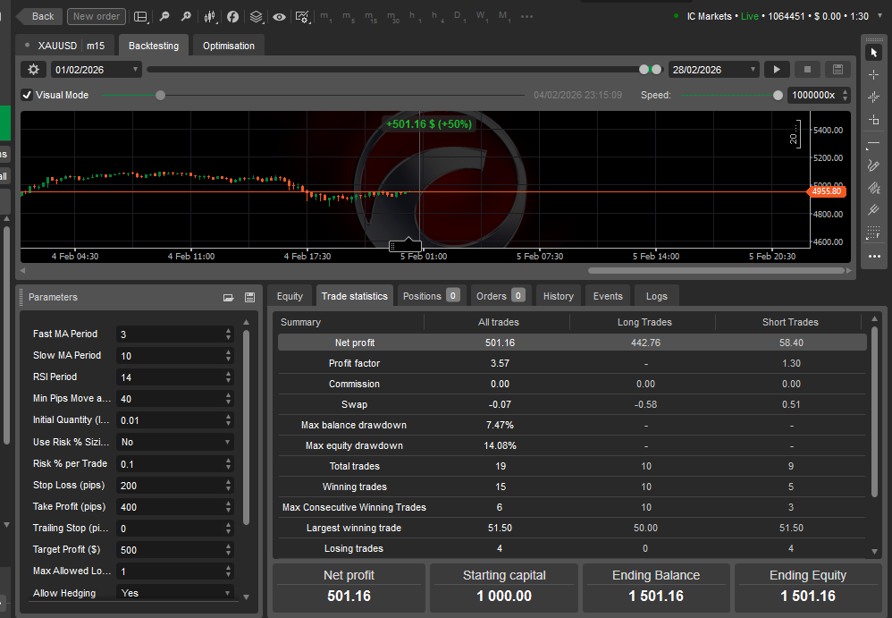Open the Equity tab
Viewport: 892px width, 618px height.
pos(290,296)
